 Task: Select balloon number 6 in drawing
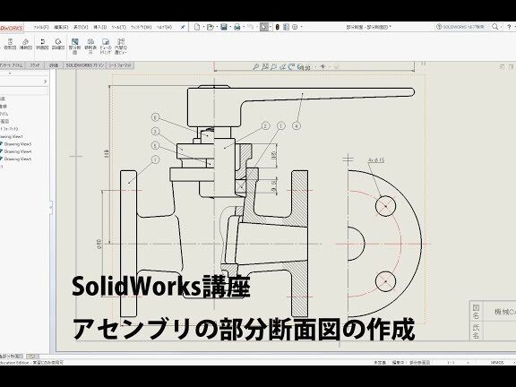pyautogui.click(x=155, y=117)
